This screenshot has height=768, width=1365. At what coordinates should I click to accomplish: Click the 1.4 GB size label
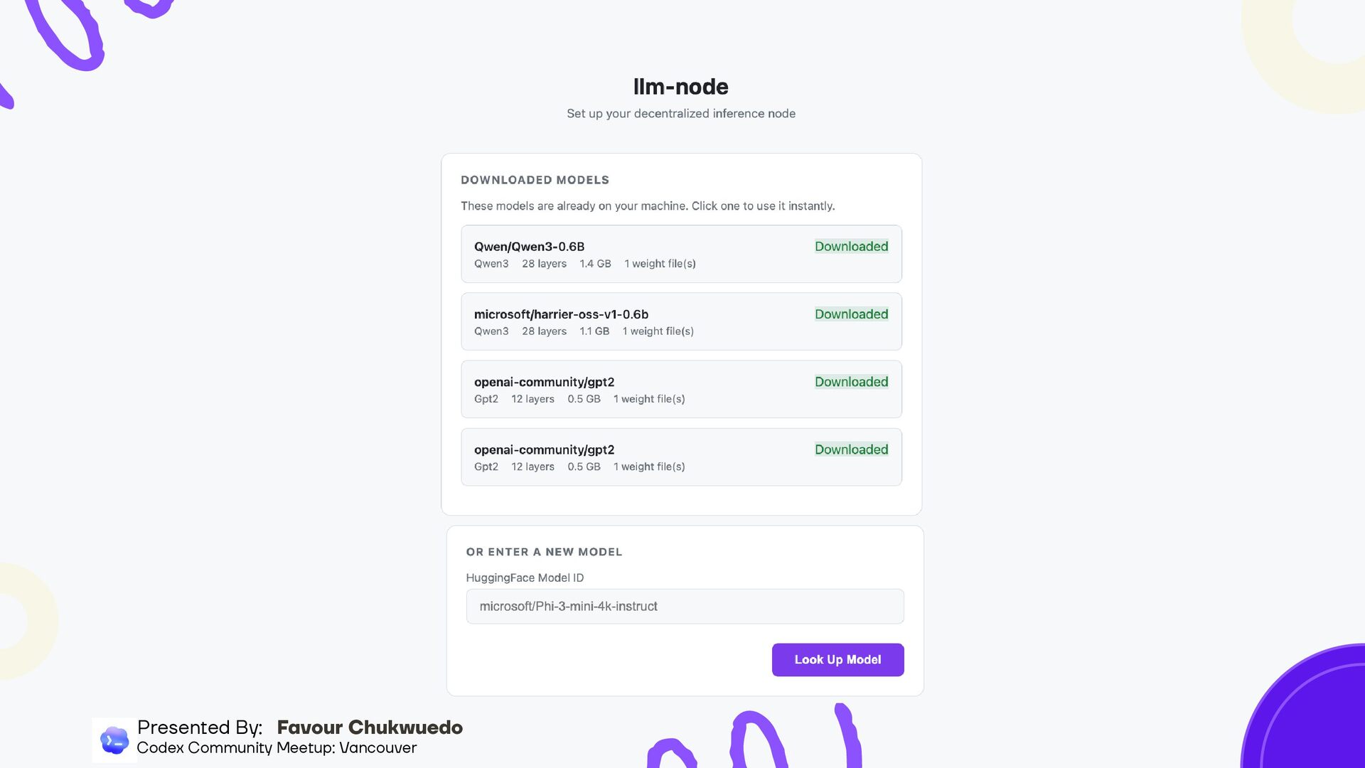595,264
